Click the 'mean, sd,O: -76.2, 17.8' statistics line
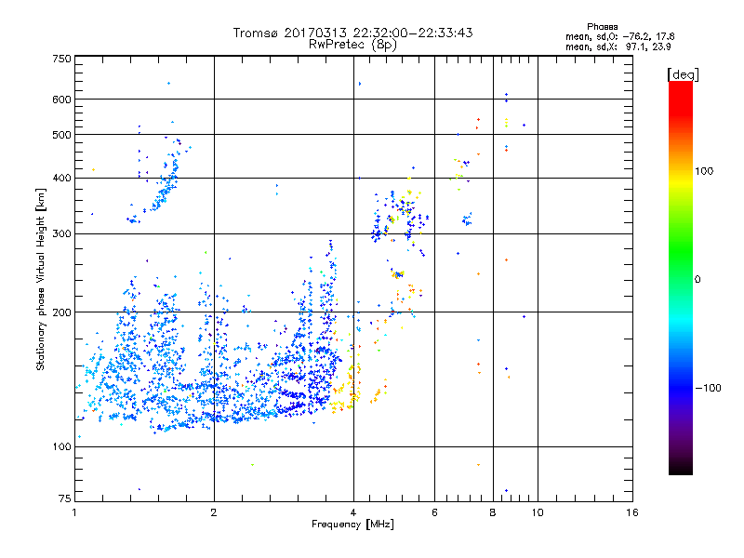Screen dimensions: 744x558 point(619,36)
